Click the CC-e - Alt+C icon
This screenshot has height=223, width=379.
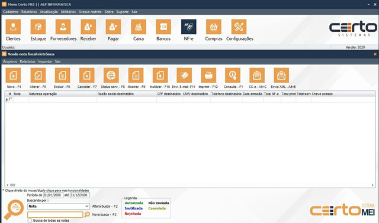click(257, 76)
